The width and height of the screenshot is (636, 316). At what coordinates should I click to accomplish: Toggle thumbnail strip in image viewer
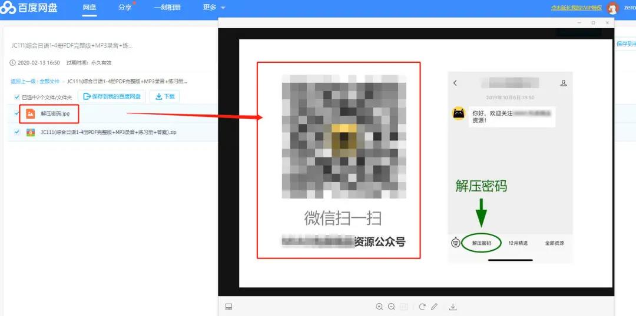(x=228, y=307)
